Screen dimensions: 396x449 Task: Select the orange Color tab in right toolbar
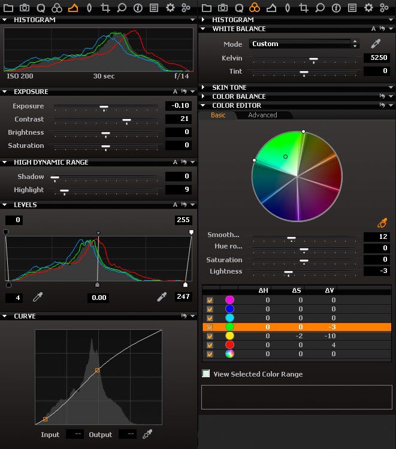point(255,8)
